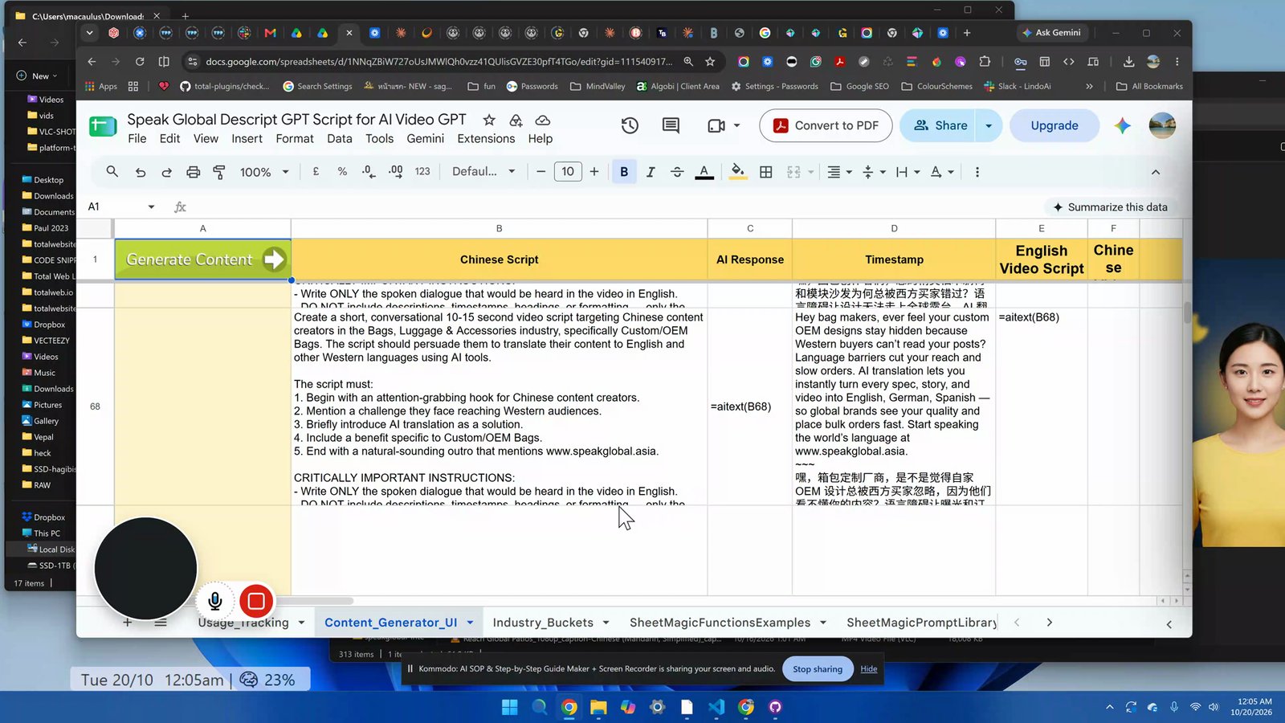Open the Name Box dropdown arrow

(x=151, y=207)
